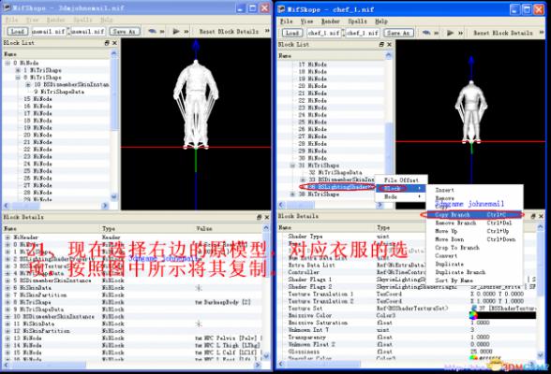Close the Block Details panel in chef_1.nif window
The image size is (551, 374).
coord(542,216)
